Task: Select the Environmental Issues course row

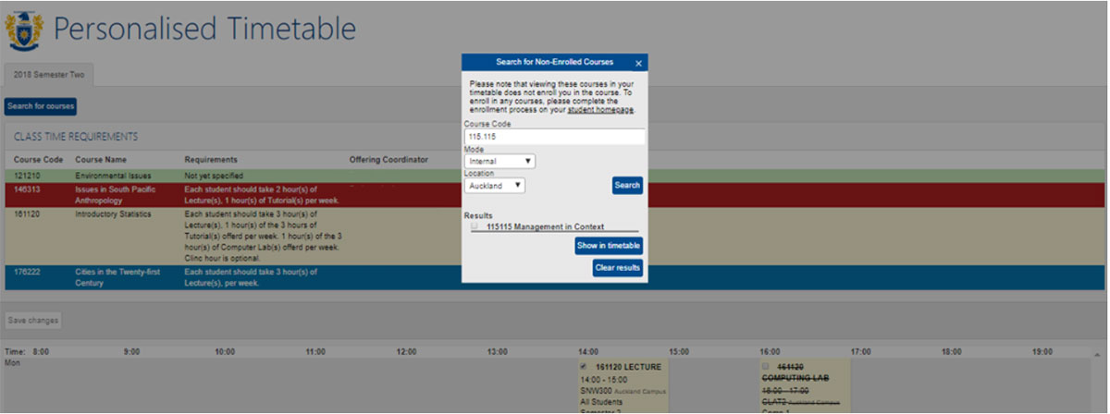Action: pos(113,176)
